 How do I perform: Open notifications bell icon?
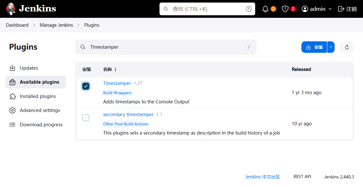(265, 9)
